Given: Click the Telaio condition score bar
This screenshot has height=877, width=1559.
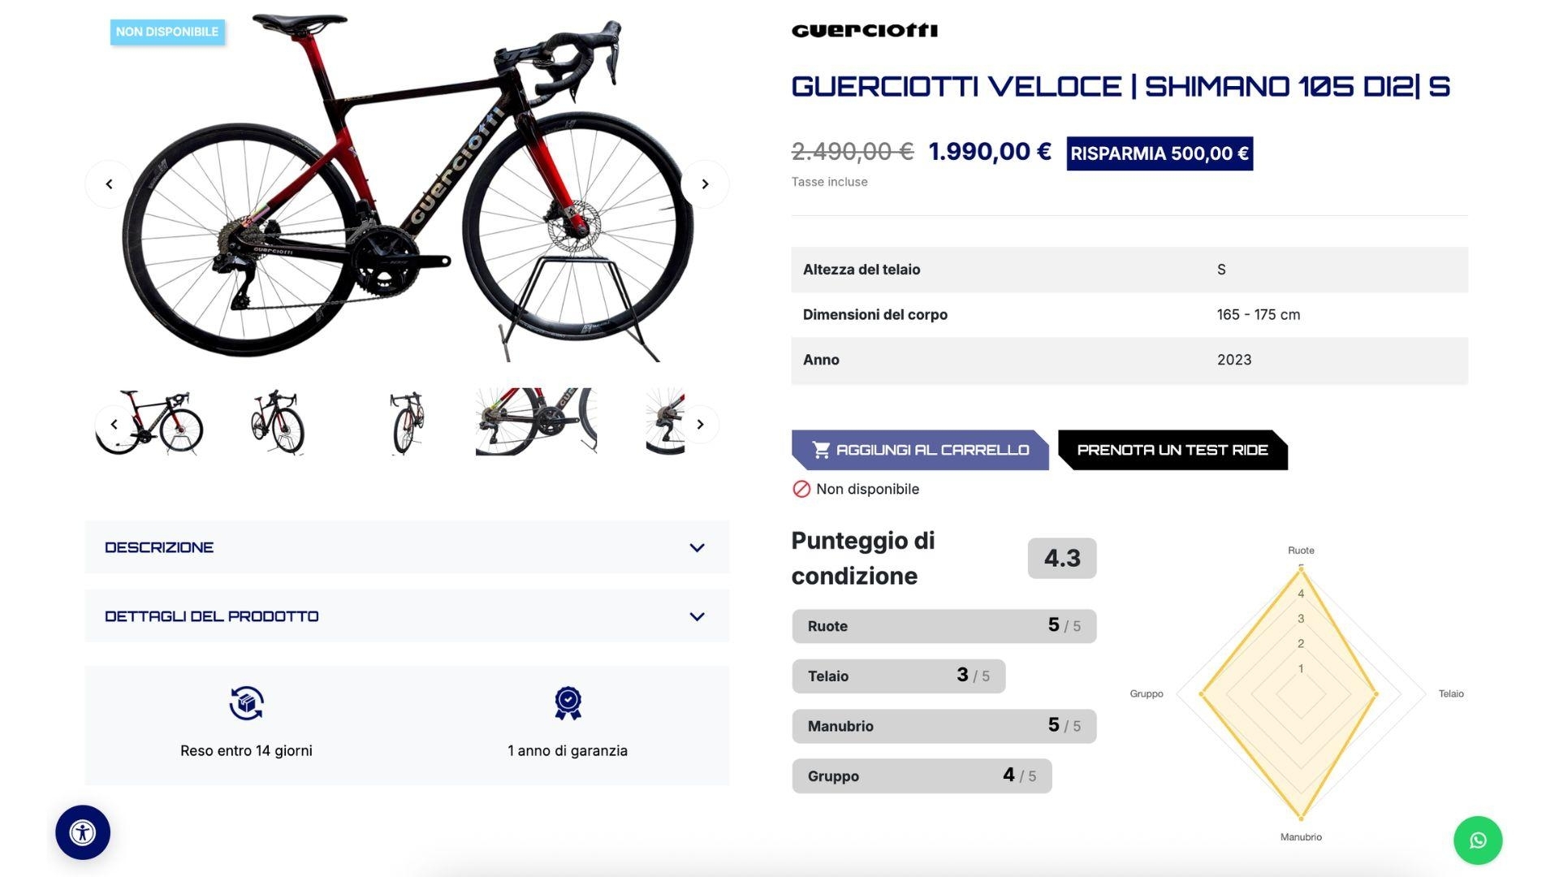Looking at the screenshot, I should pos(898,676).
